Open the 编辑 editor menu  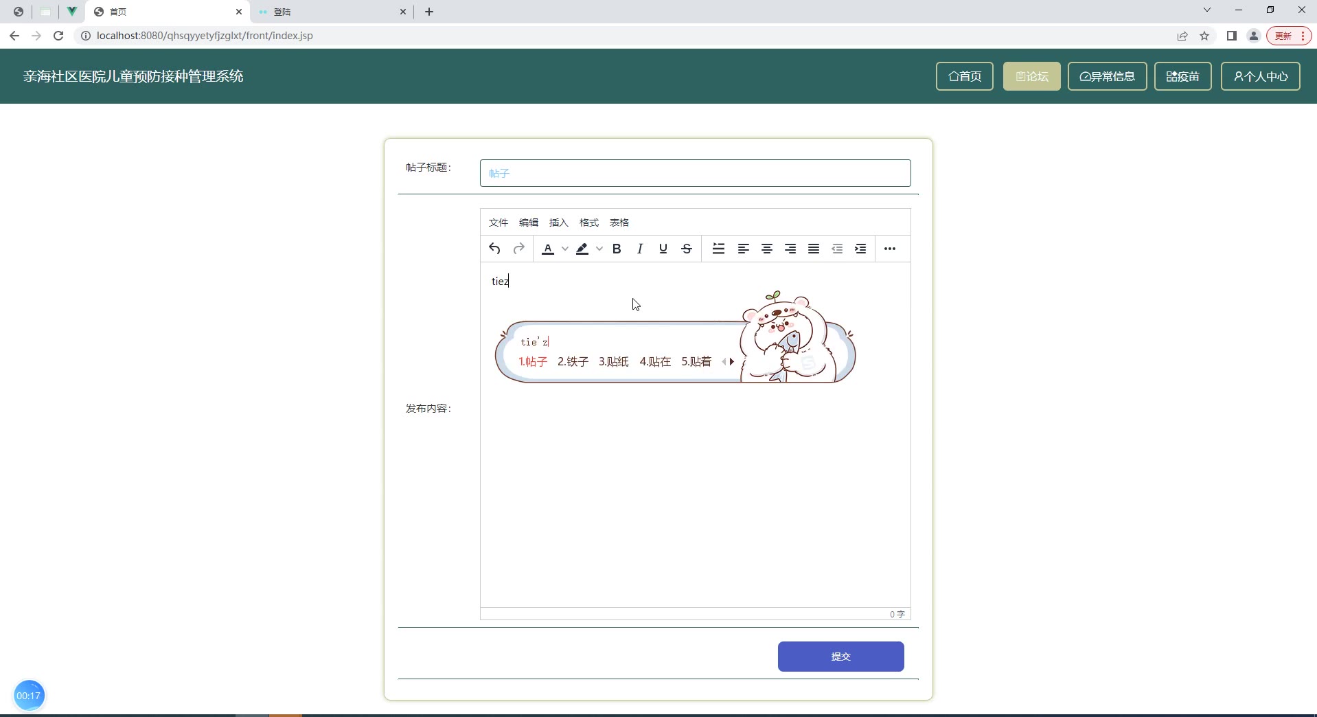529,223
